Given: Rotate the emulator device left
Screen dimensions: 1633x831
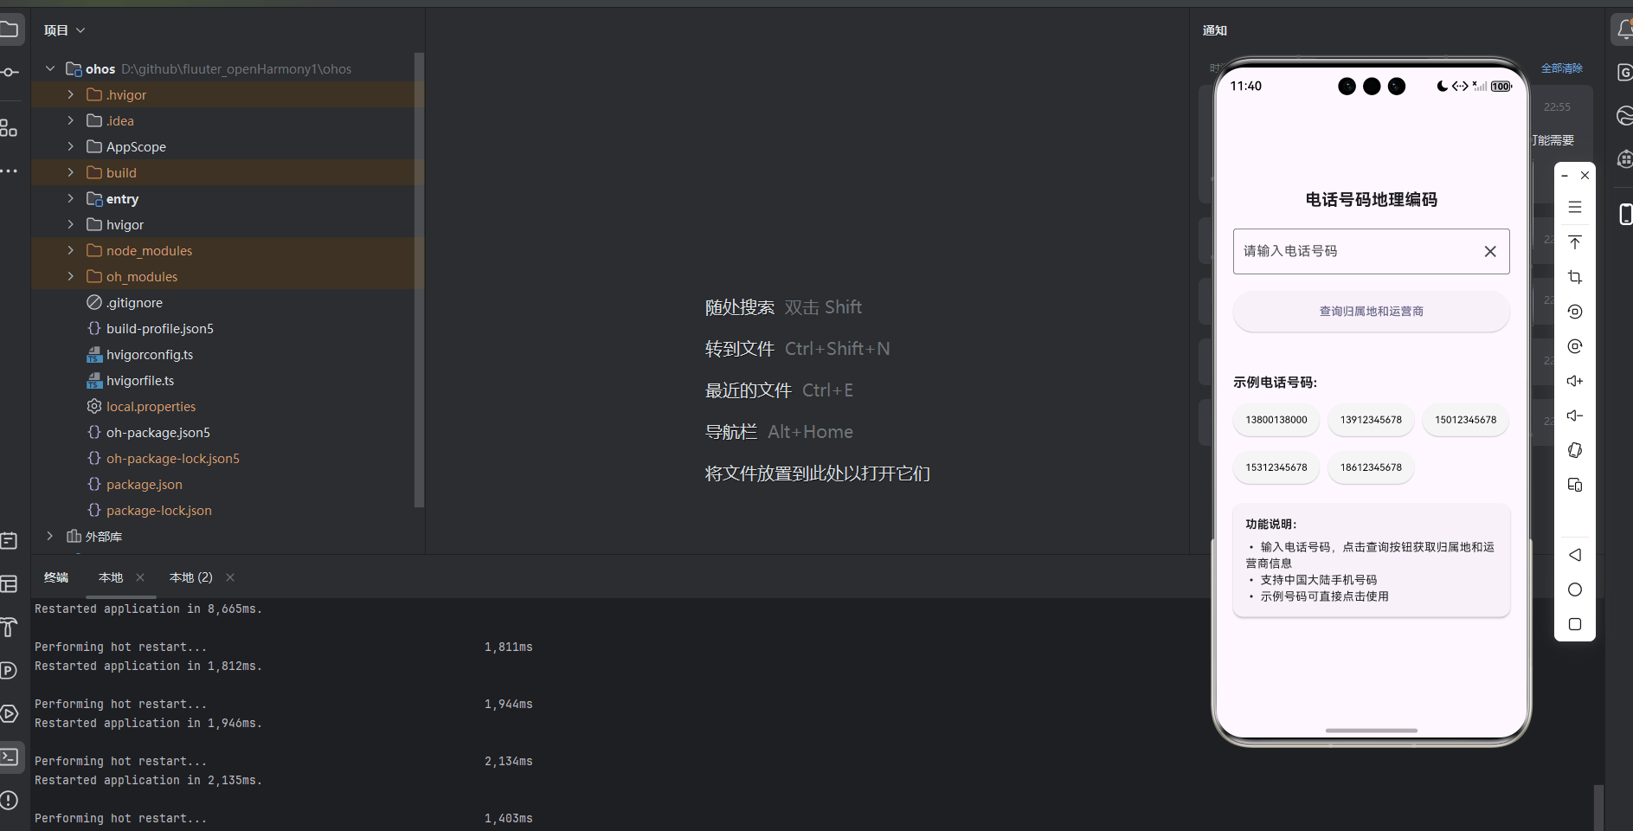Looking at the screenshot, I should point(1576,312).
